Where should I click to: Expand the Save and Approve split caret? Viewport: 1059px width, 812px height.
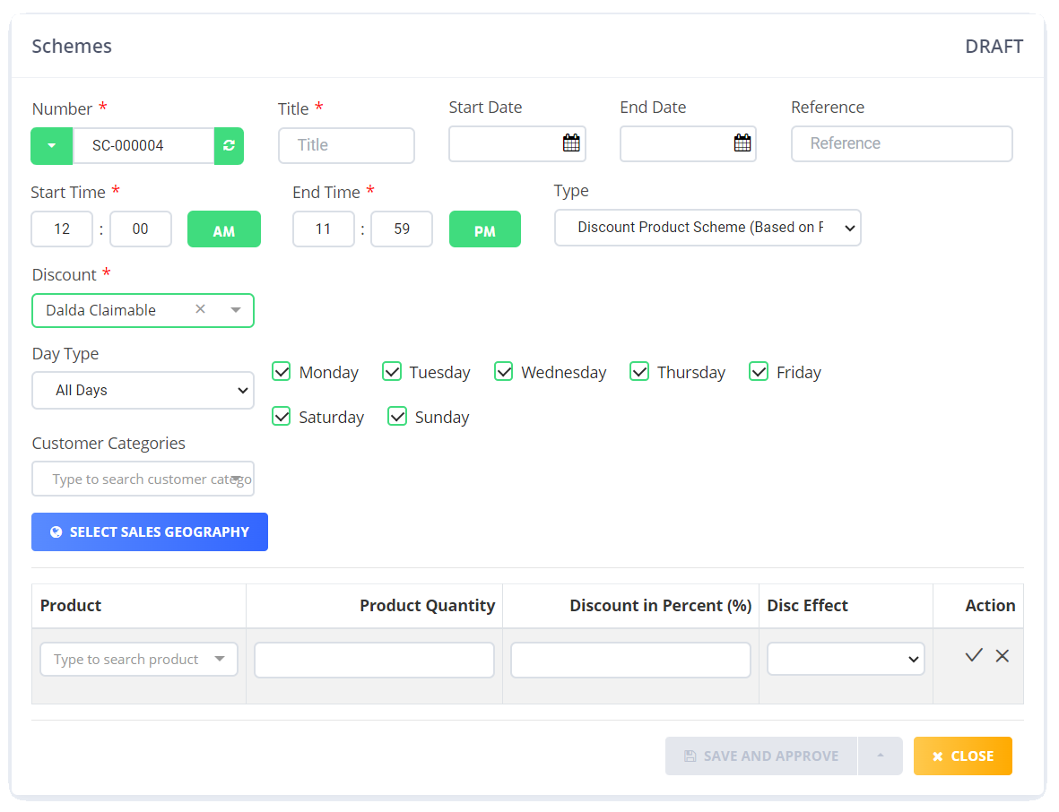tap(880, 756)
